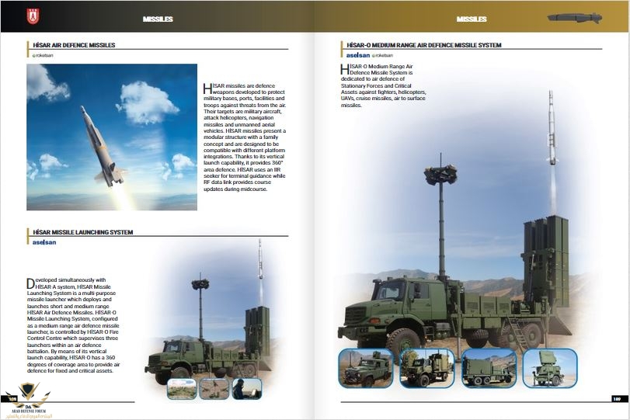Open the radar unit thumbnail
Viewport: 630px width, 420px height.
[550, 368]
